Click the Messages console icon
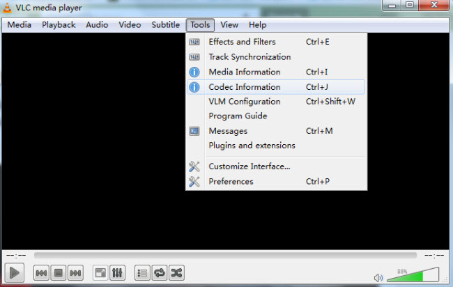Image resolution: width=453 pixels, height=287 pixels. (x=194, y=132)
